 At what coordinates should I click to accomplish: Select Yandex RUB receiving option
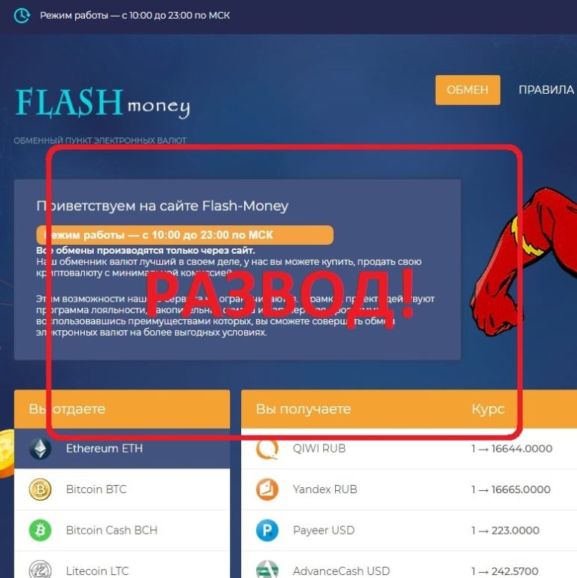[x=409, y=489]
